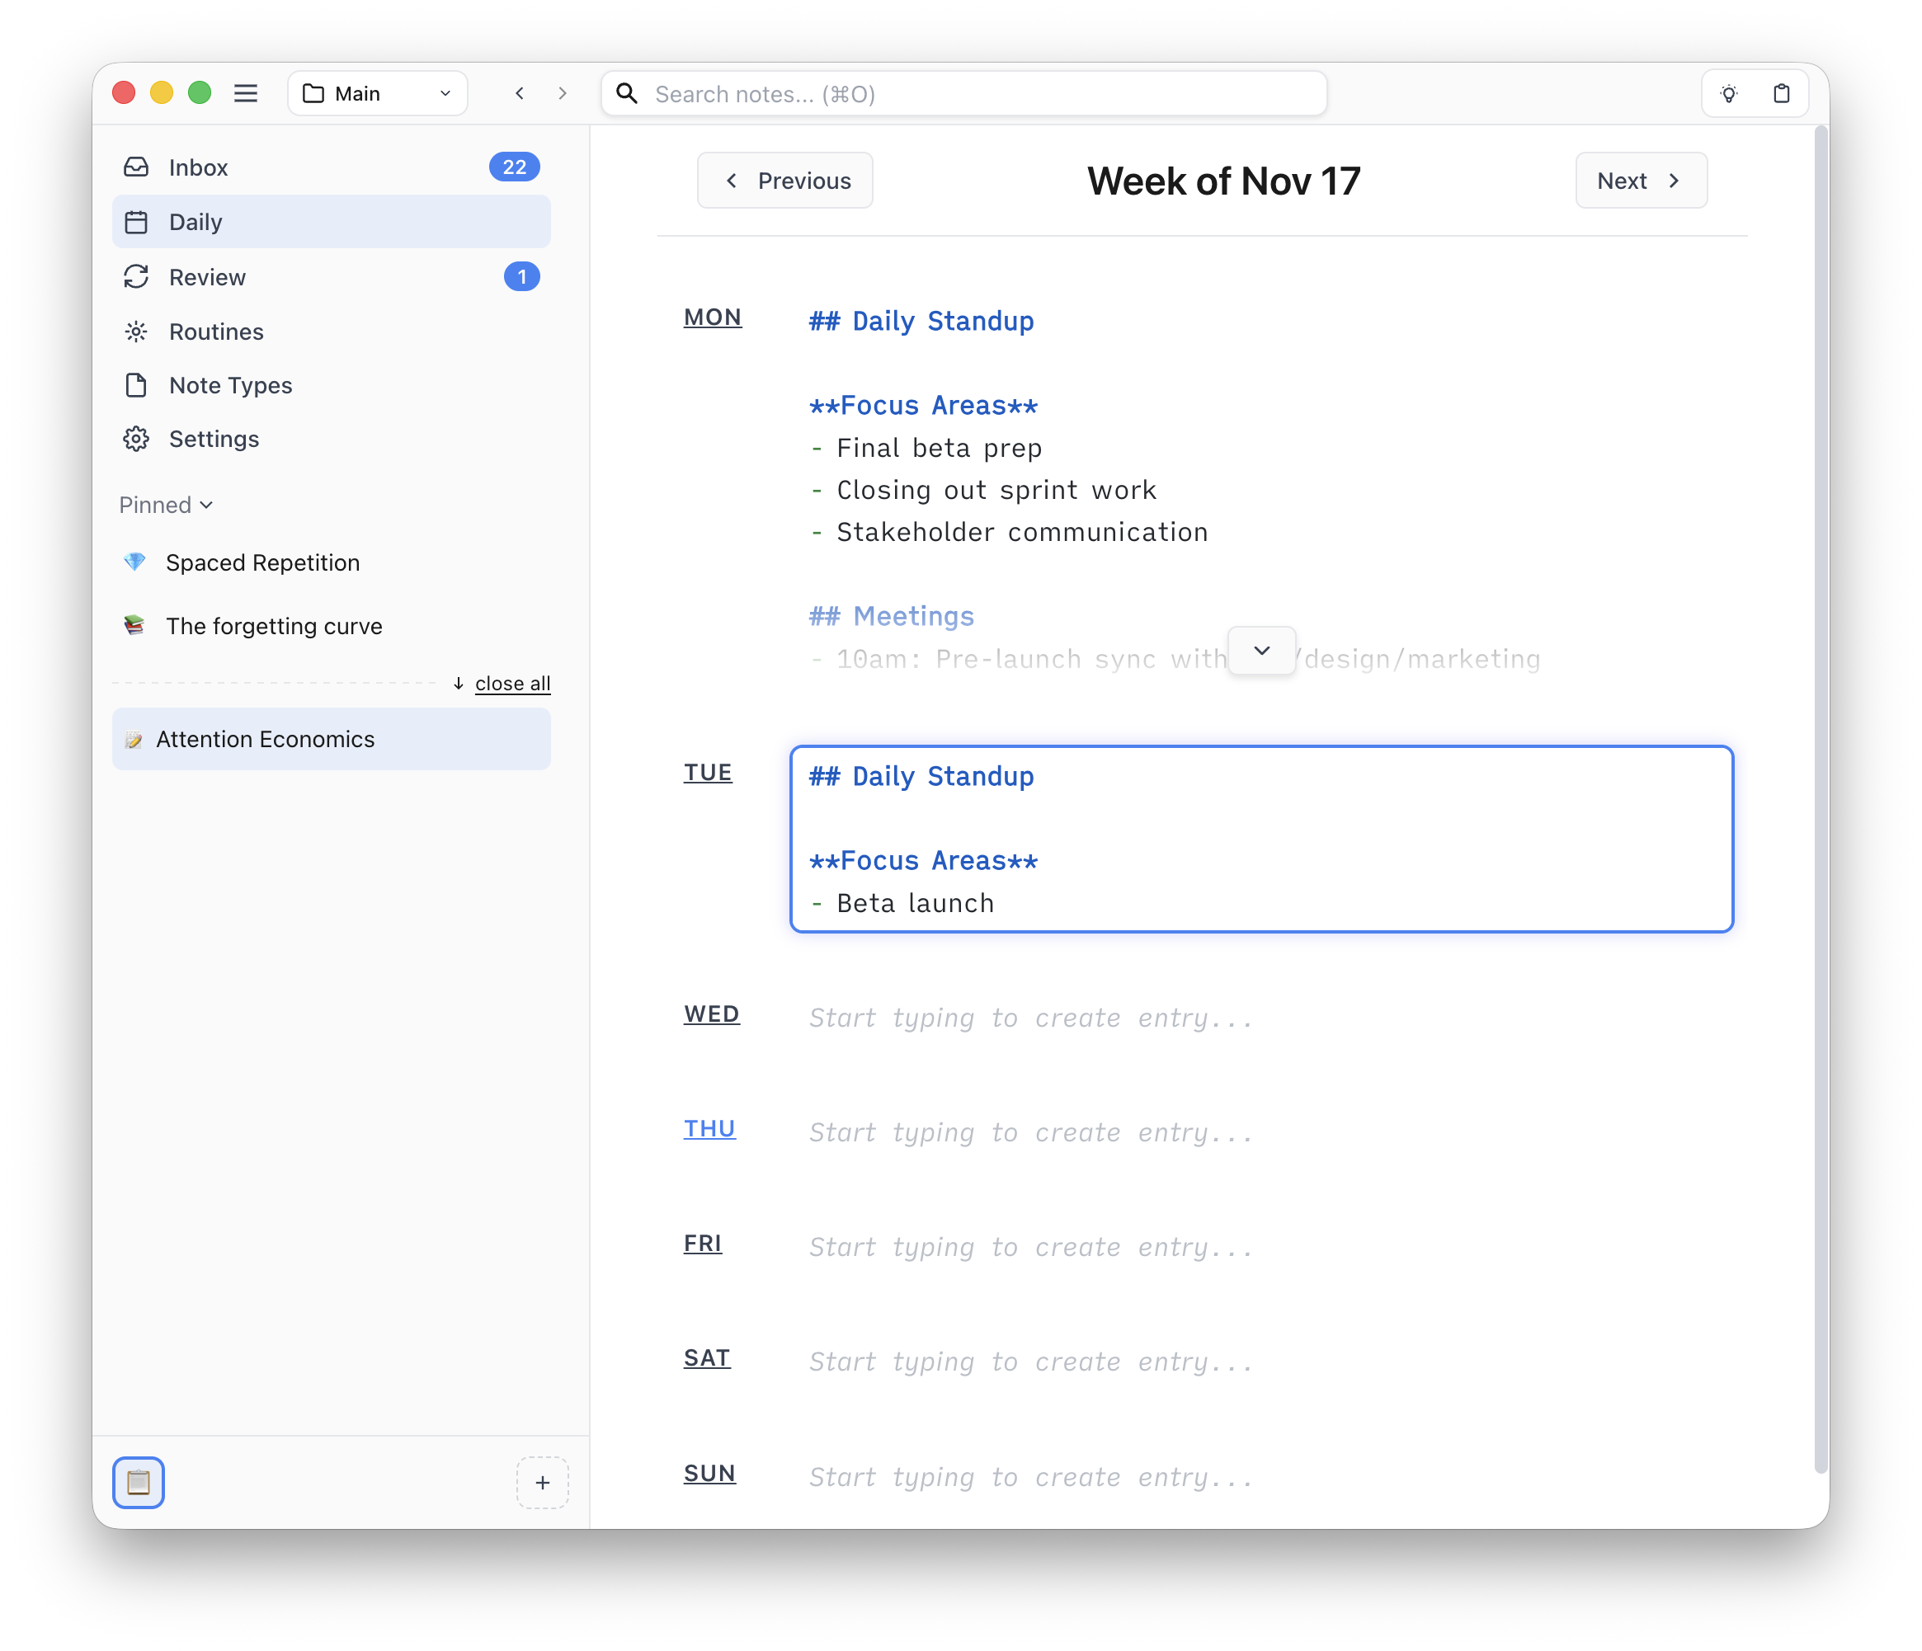Open the Main workspace dropdown
Viewport: 1922px width, 1651px height.
377,92
